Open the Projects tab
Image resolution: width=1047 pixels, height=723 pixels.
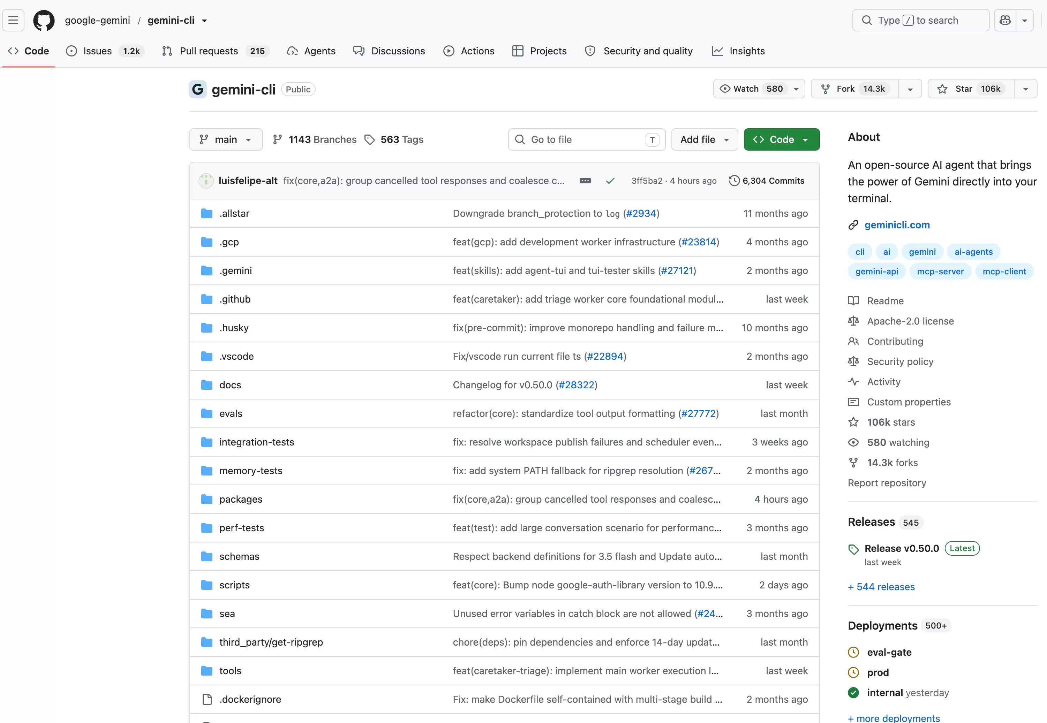point(539,51)
